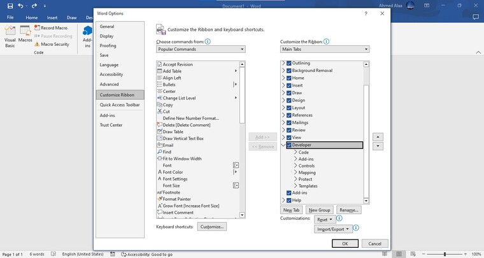Click the Redo arrow icon
484x258 pixels.
click(34, 6)
